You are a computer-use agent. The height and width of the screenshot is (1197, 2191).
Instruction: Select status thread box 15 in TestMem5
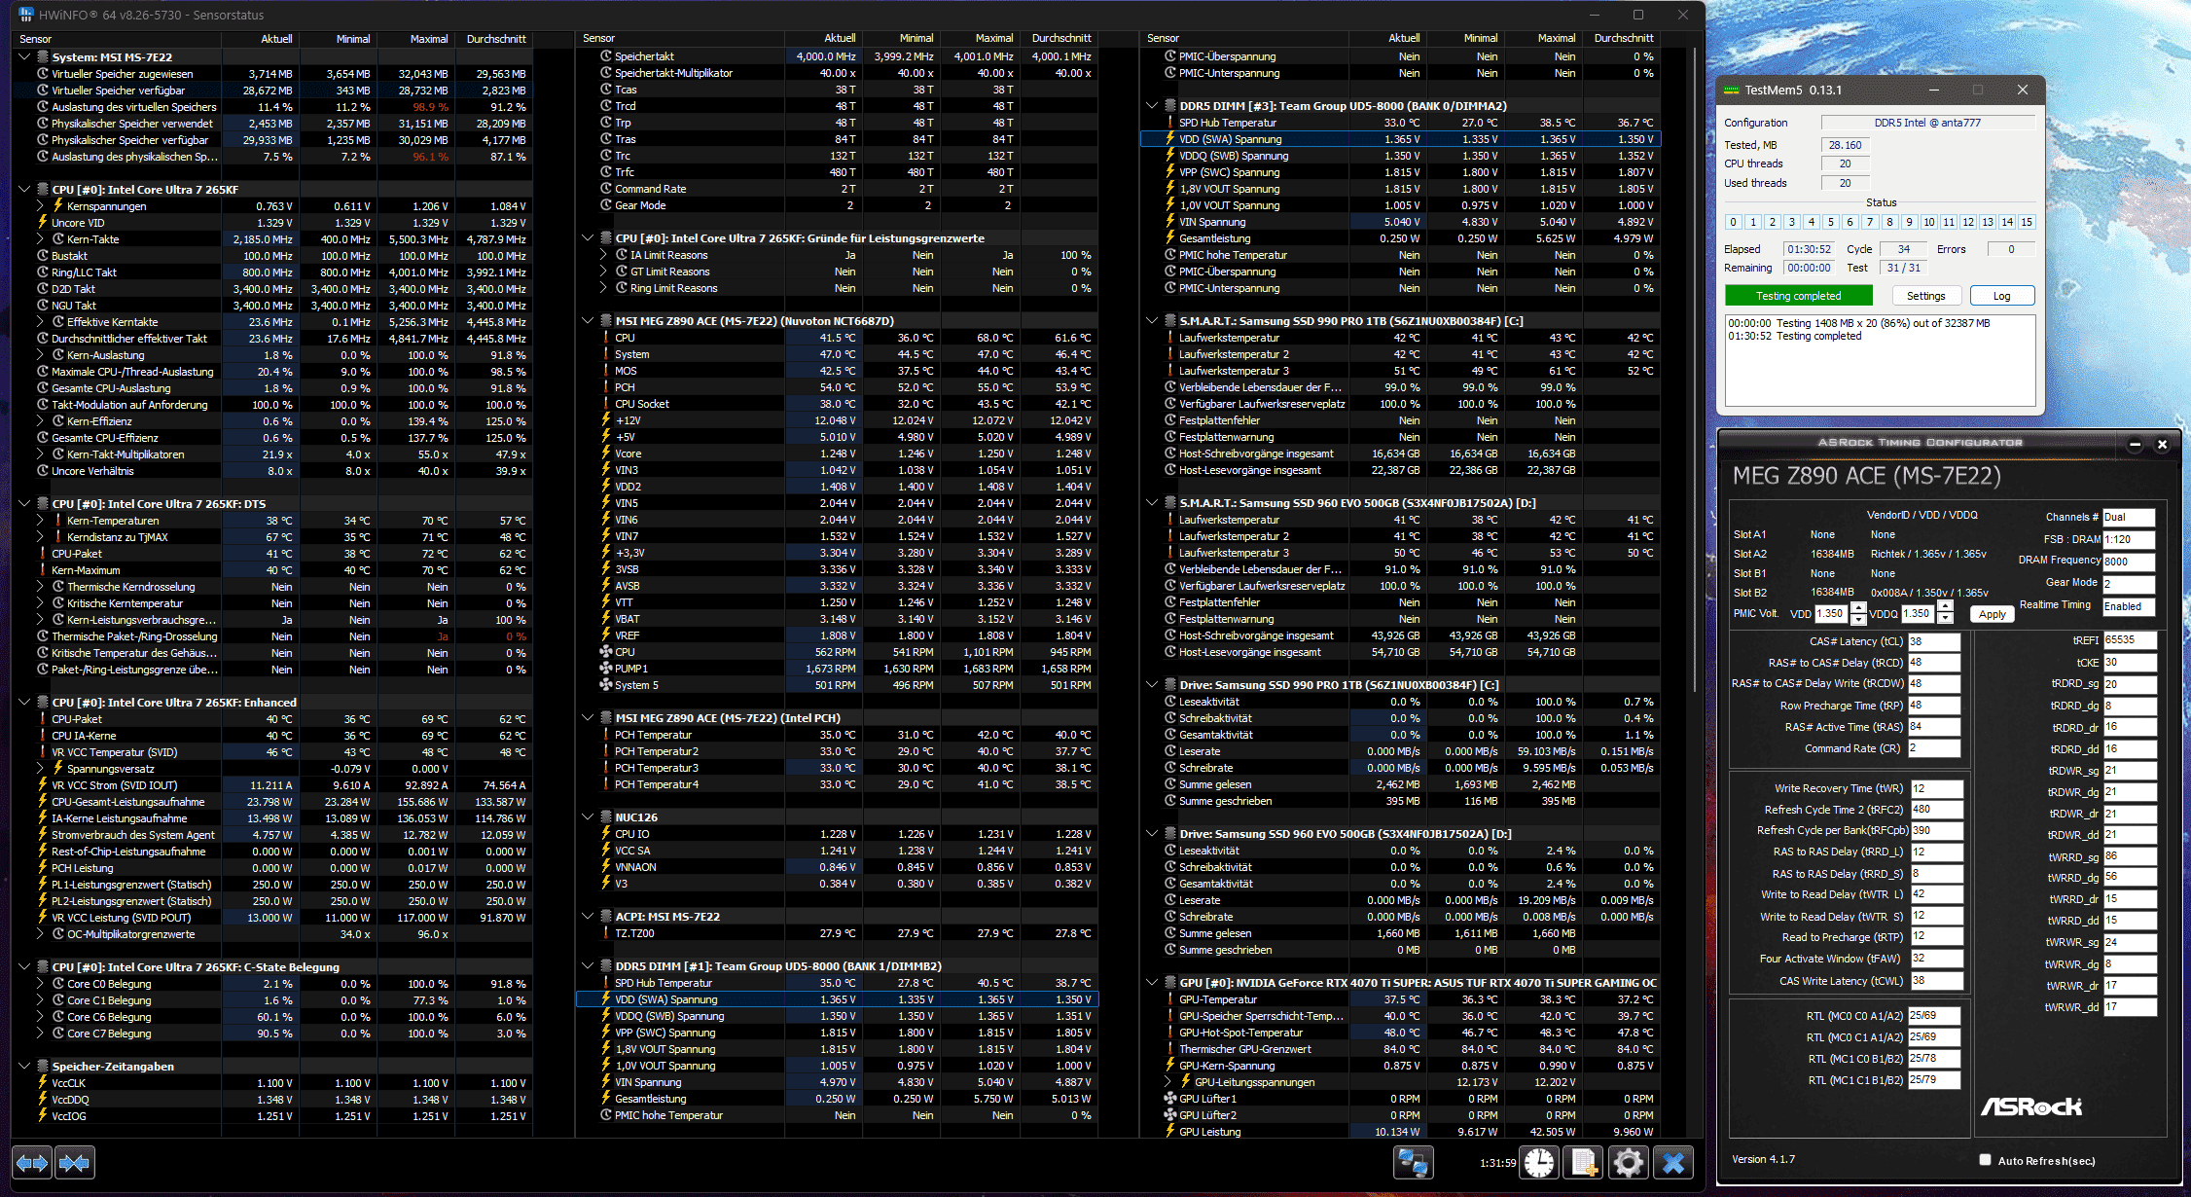(x=2027, y=222)
